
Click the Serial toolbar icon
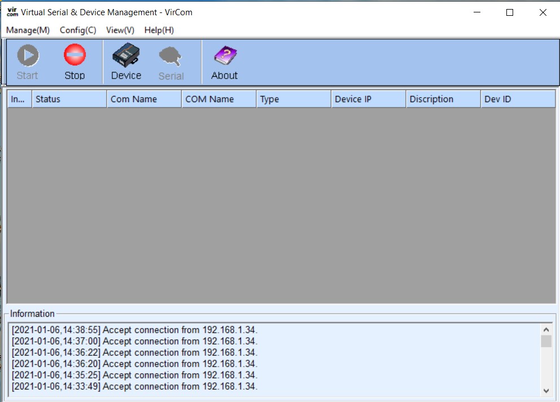170,56
